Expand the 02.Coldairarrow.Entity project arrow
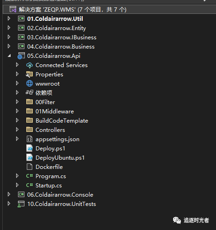Screen dimensions: 216x230 point(9,28)
